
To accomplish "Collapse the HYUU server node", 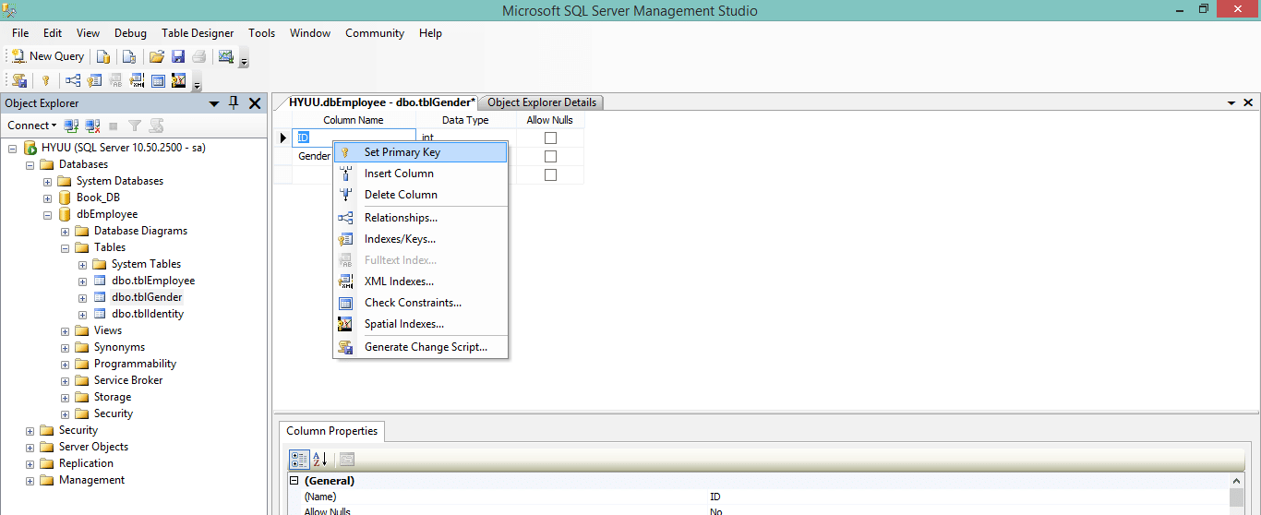I will [x=13, y=148].
